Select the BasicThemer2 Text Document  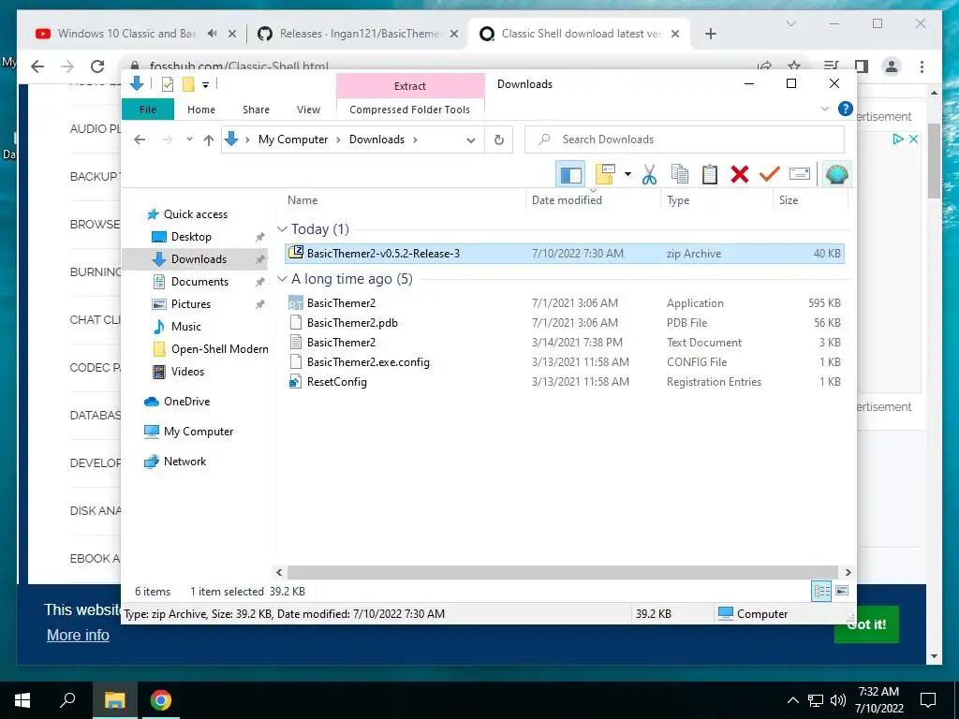(x=565, y=343)
